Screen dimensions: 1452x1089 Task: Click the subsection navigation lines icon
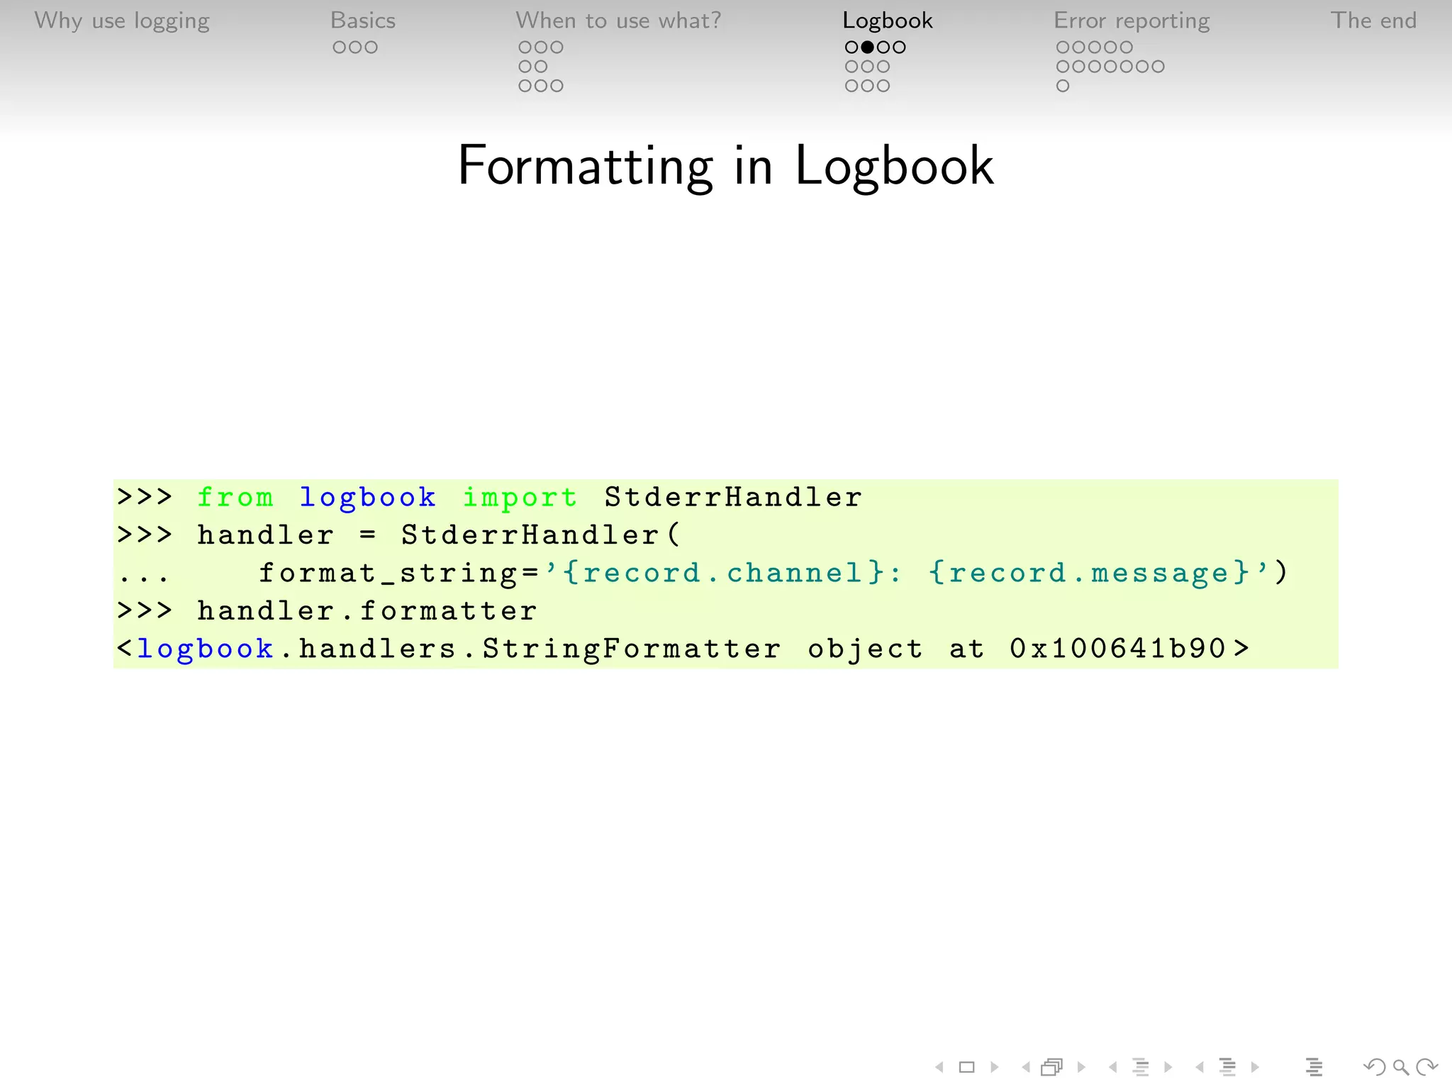tap(1141, 1066)
